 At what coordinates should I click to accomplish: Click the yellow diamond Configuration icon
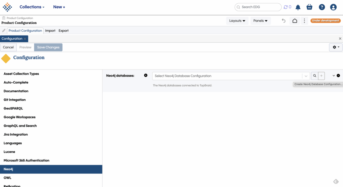click(6, 58)
